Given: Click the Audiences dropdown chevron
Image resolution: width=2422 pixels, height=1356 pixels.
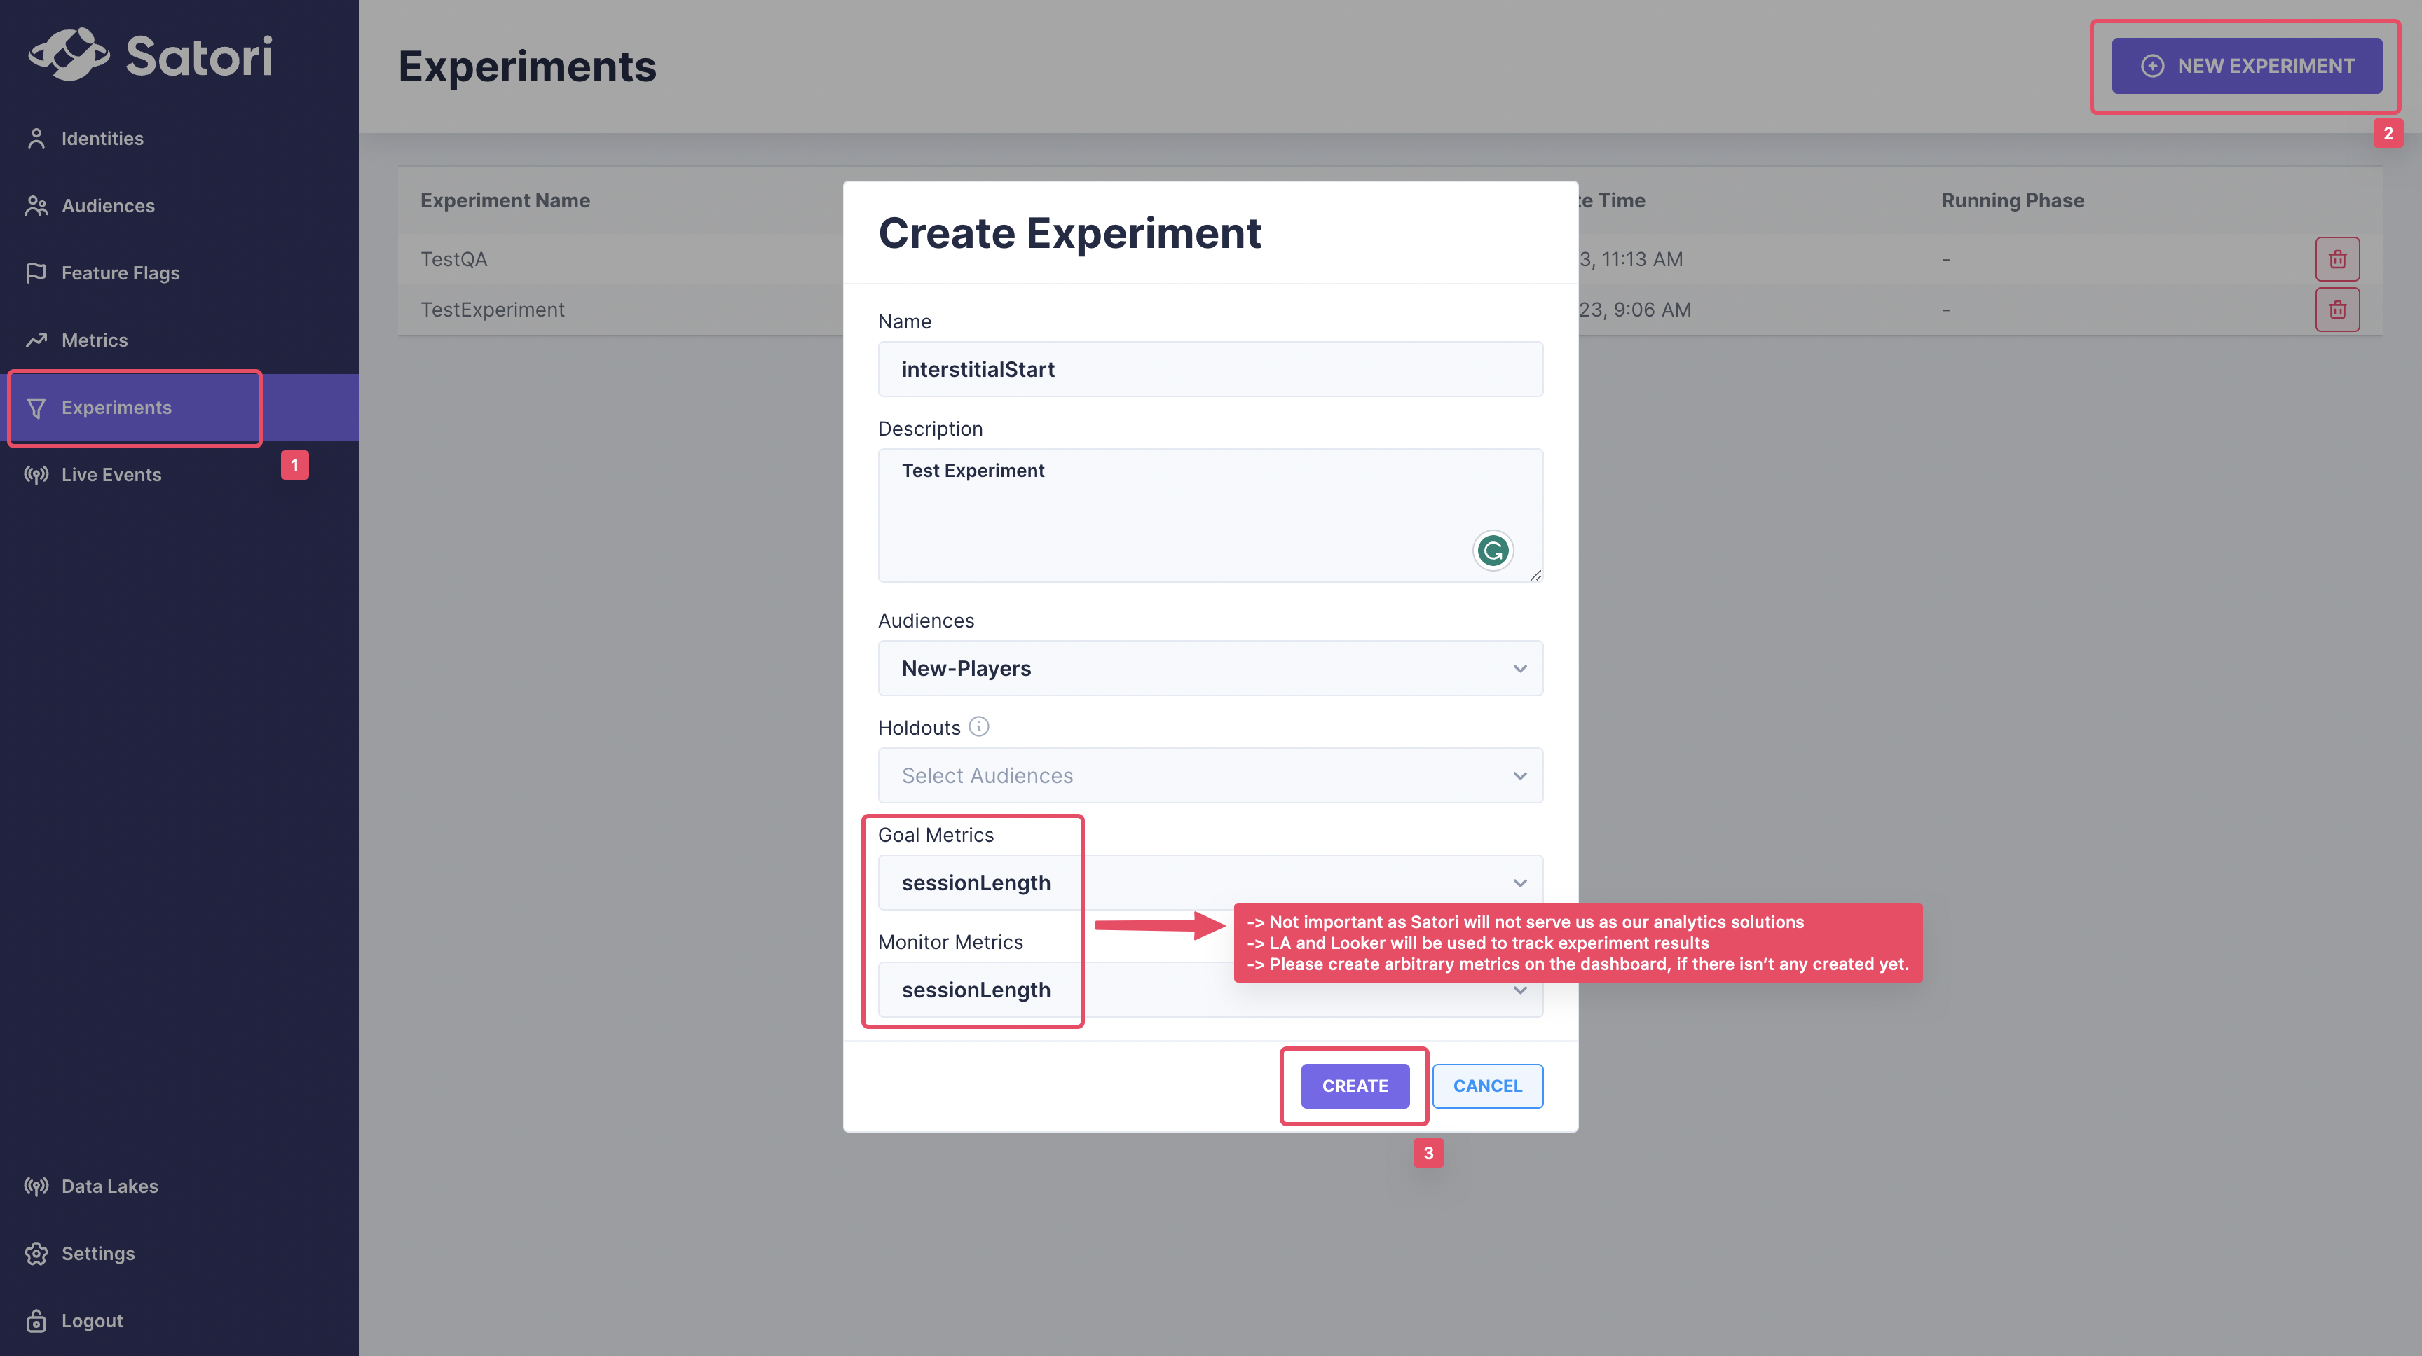Looking at the screenshot, I should (1519, 669).
